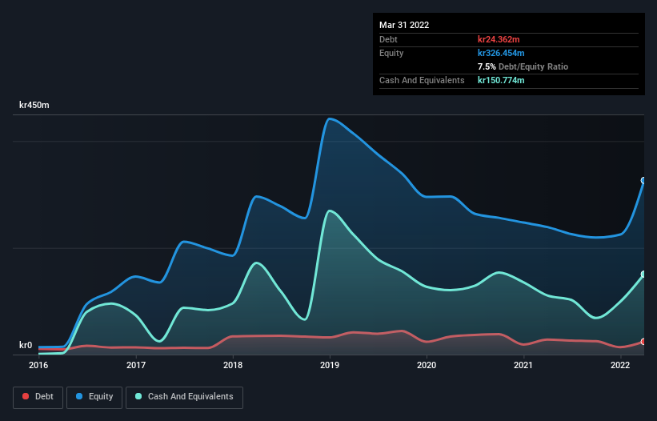Select the Debt data point at Mar 2022
The width and height of the screenshot is (657, 421).
click(643, 342)
